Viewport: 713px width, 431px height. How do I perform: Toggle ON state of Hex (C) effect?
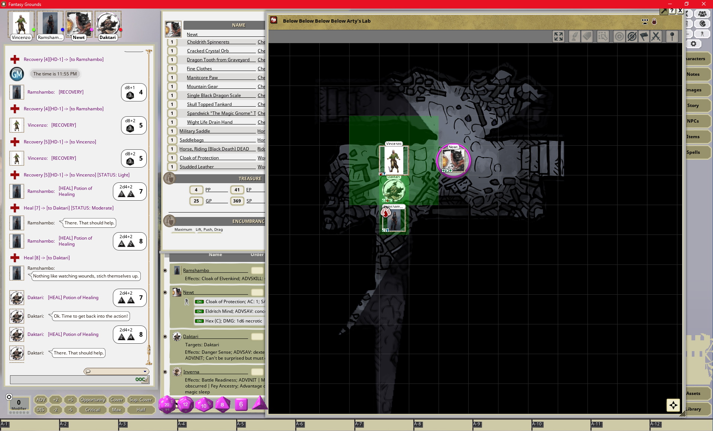(x=199, y=321)
